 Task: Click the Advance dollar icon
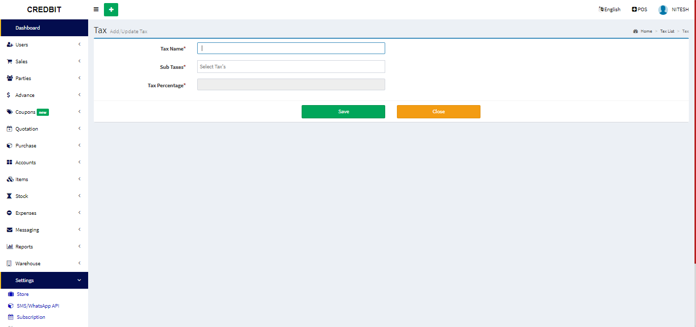[x=9, y=95]
